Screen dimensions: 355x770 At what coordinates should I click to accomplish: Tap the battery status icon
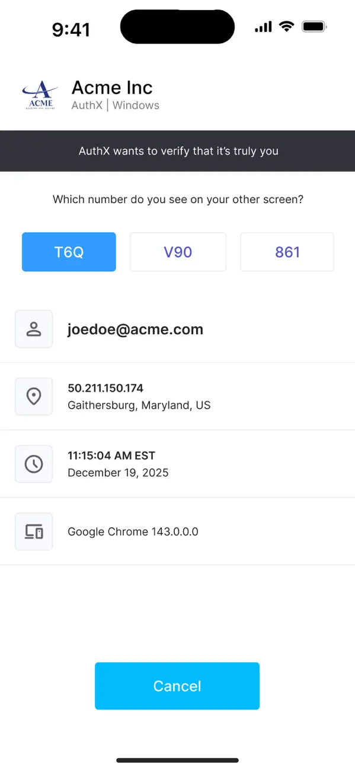(x=314, y=27)
